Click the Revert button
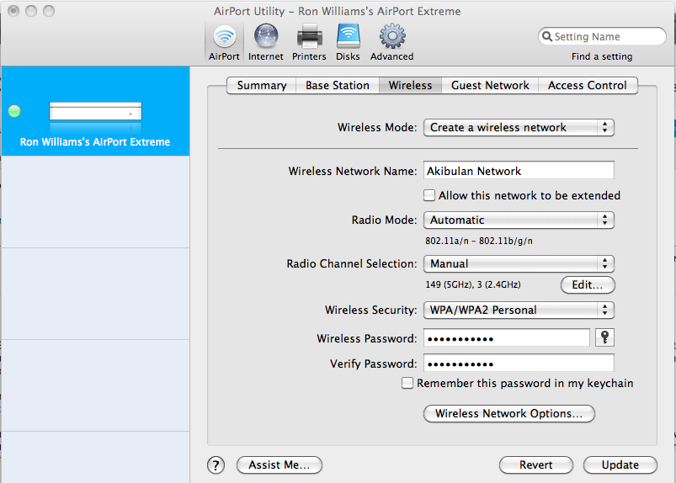Image resolution: width=676 pixels, height=483 pixels. [x=536, y=465]
